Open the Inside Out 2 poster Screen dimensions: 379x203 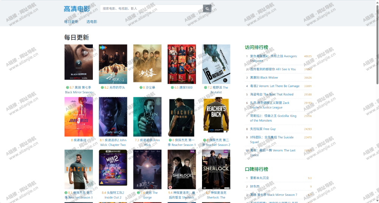click(113, 168)
